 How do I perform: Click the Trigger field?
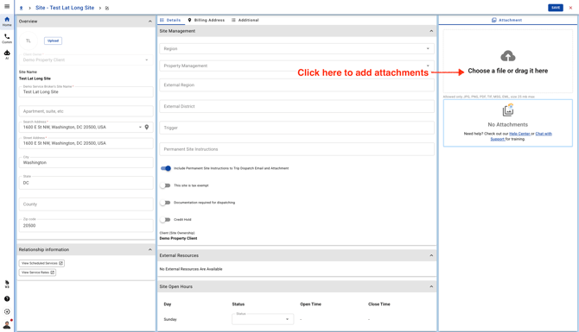click(x=297, y=128)
